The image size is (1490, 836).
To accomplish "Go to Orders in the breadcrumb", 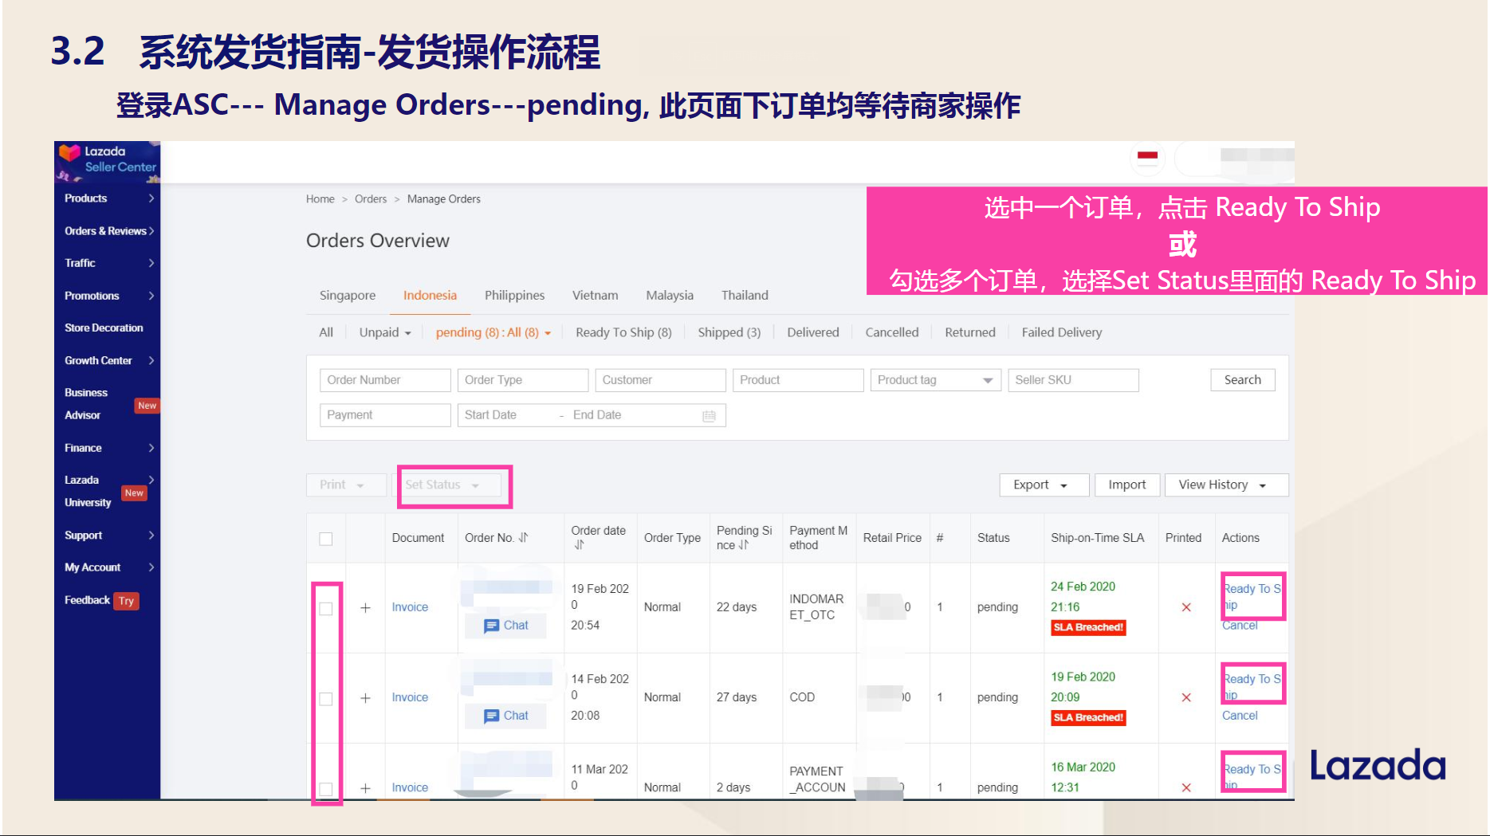I will [371, 199].
